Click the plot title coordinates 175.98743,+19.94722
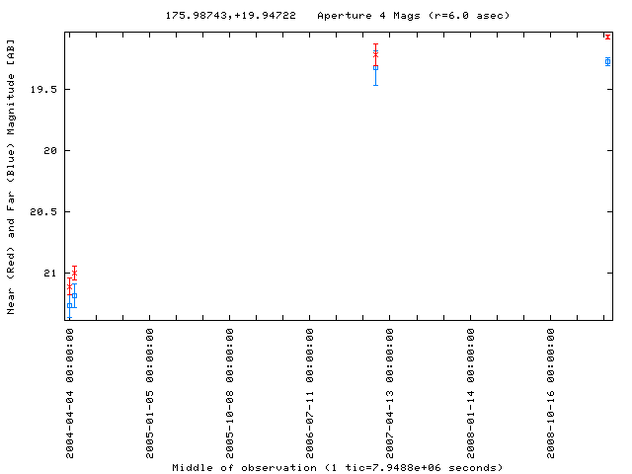This screenshot has width=632, height=474. (230, 16)
